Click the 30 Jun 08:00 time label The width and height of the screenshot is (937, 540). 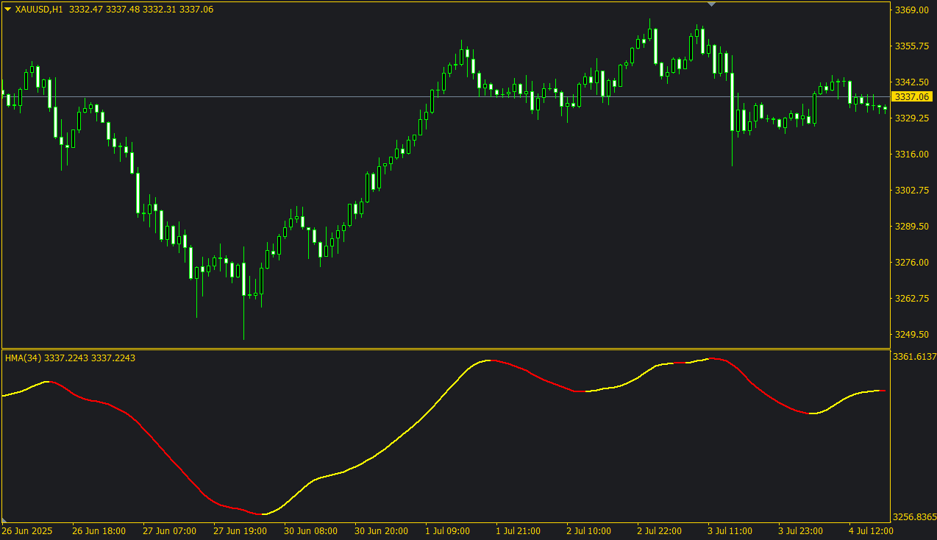click(310, 531)
